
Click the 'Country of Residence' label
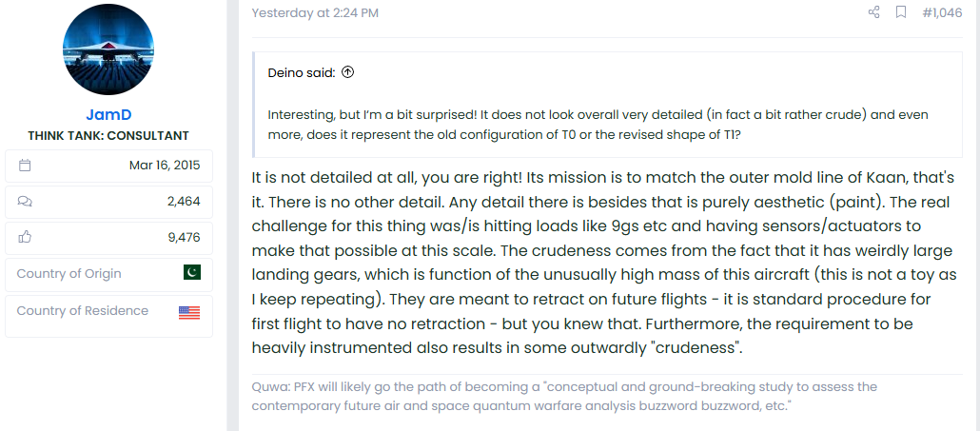click(83, 311)
